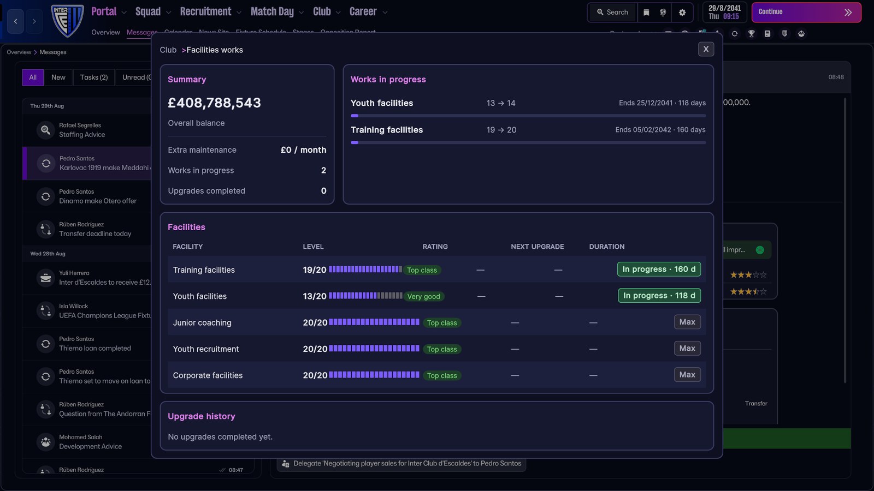Screen dimensions: 874x491
Task: Click the document report filter icon
Action: [x=767, y=34]
